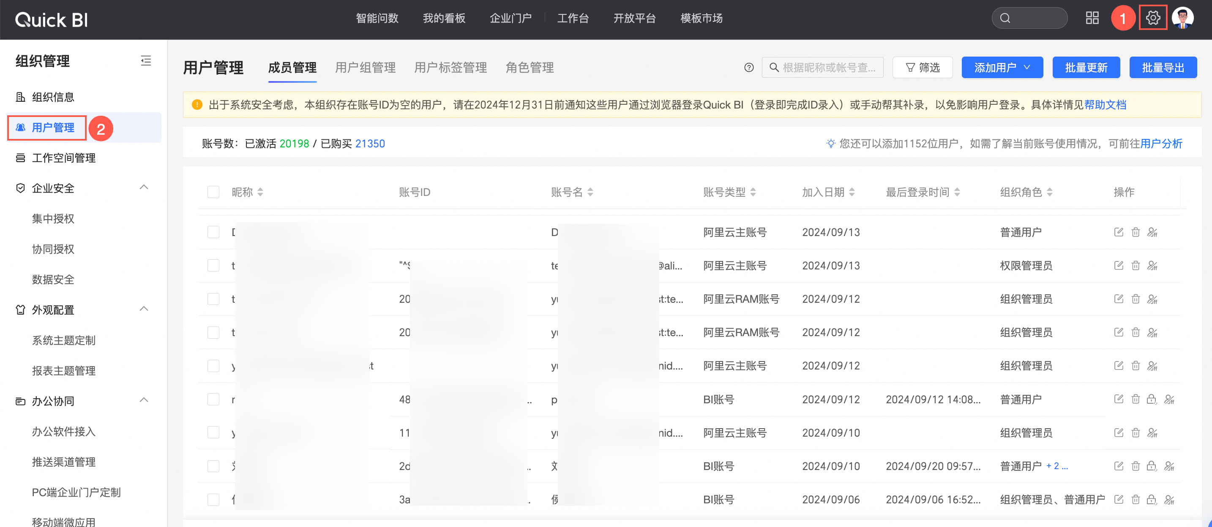
Task: Sort by 账号类型 column arrows
Action: 753,192
